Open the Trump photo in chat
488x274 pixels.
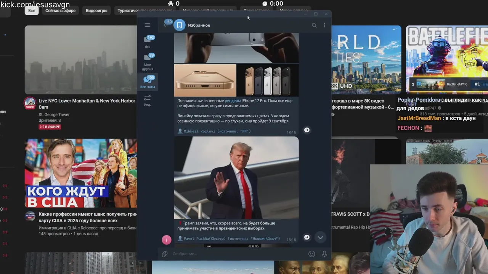[x=236, y=178]
